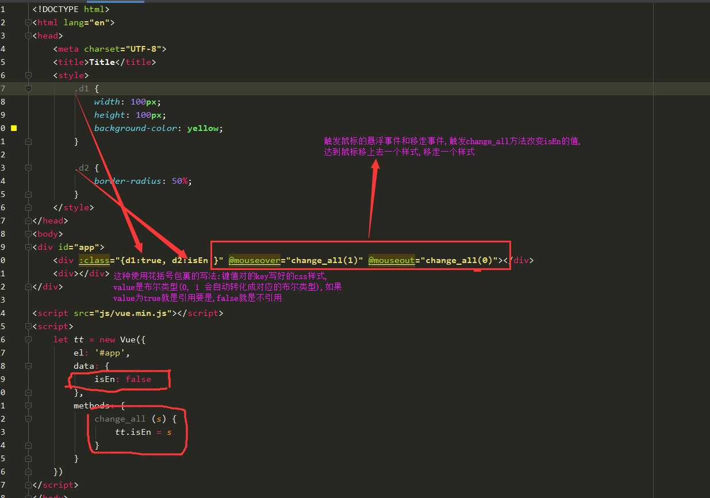Fold the methods object block
This screenshot has height=498, width=710.
pos(28,406)
